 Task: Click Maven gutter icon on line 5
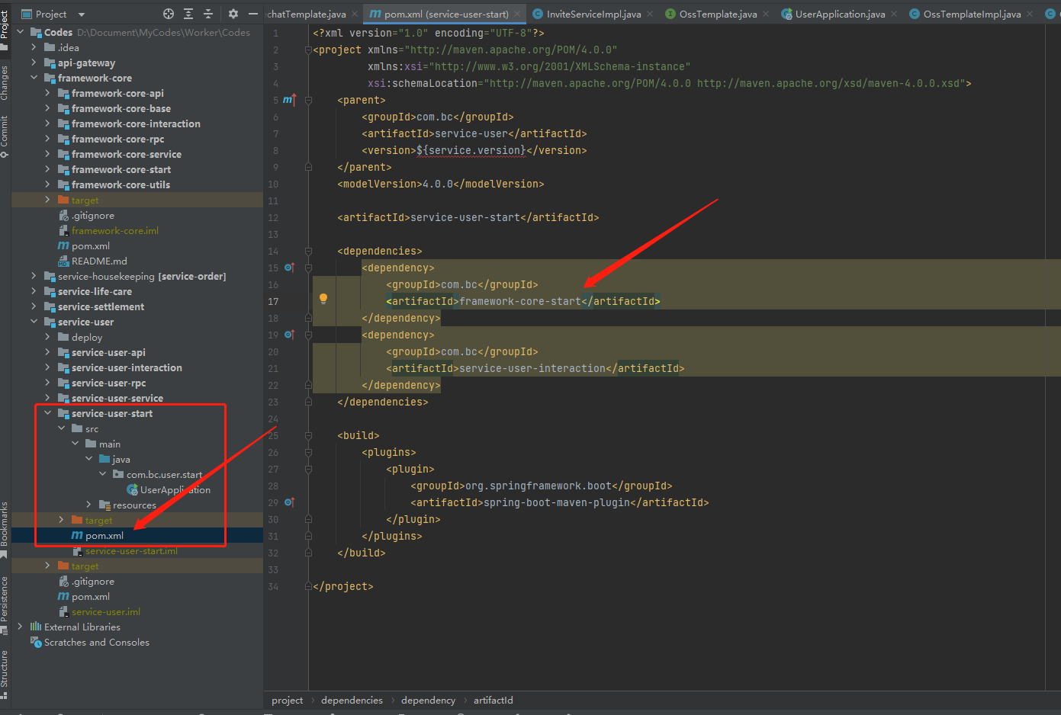289,100
